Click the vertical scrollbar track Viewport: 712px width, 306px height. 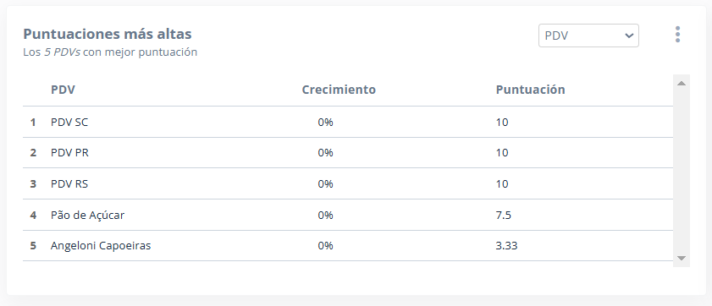[x=682, y=171]
